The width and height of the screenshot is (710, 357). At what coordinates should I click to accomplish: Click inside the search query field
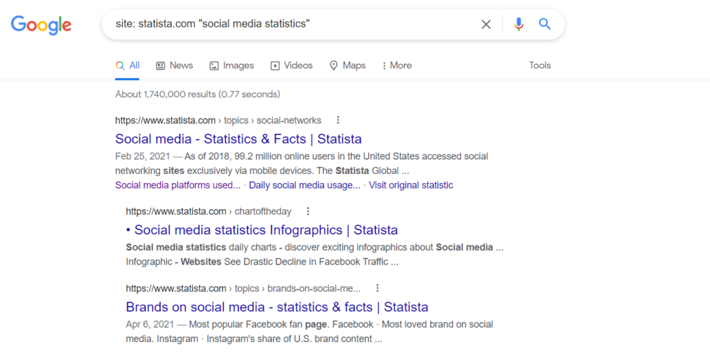[291, 24]
